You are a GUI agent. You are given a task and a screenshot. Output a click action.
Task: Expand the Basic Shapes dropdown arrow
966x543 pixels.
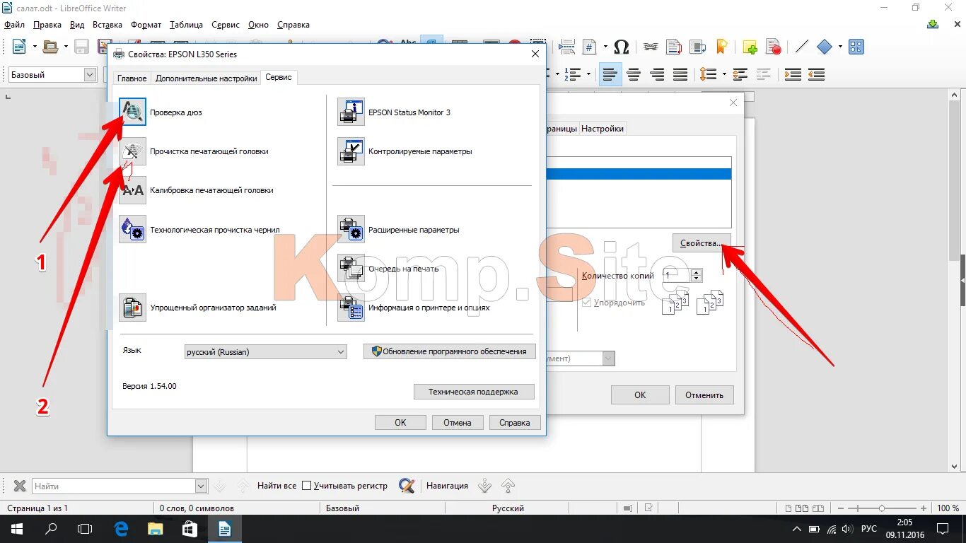pyautogui.click(x=840, y=47)
